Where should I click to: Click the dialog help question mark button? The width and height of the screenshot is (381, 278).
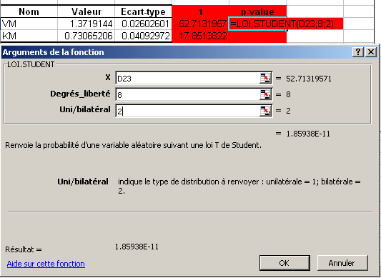click(358, 51)
